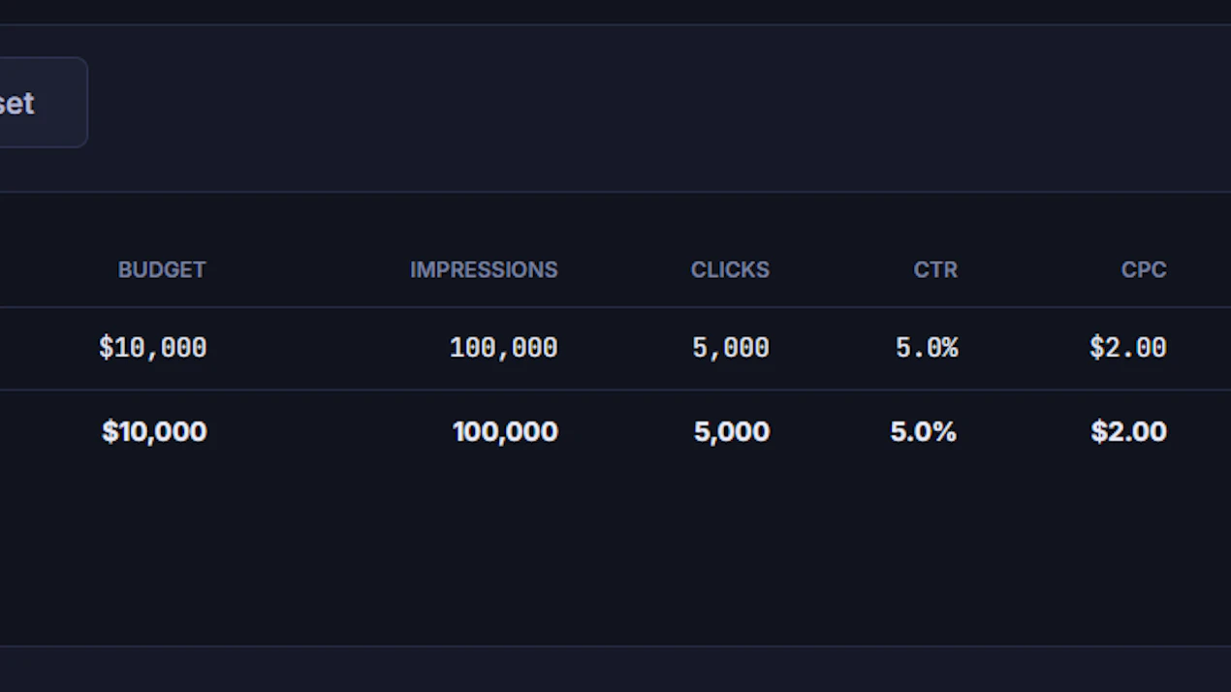Sort by the IMPRESSIONS column header
Viewport: 1231px width, 692px height.
point(484,270)
